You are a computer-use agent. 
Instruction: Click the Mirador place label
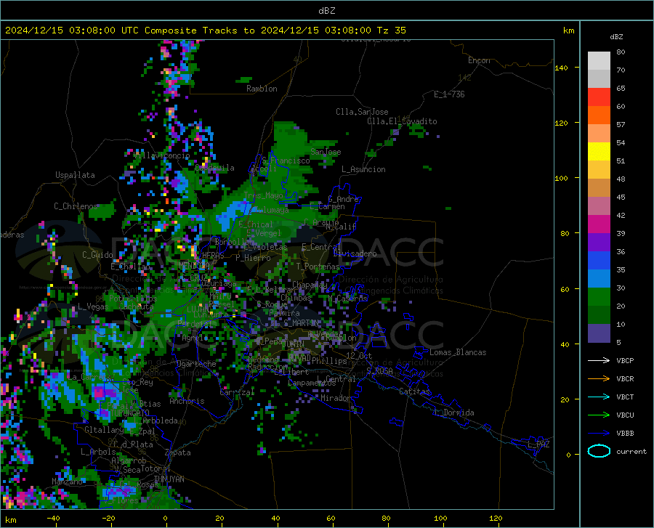pyautogui.click(x=336, y=398)
